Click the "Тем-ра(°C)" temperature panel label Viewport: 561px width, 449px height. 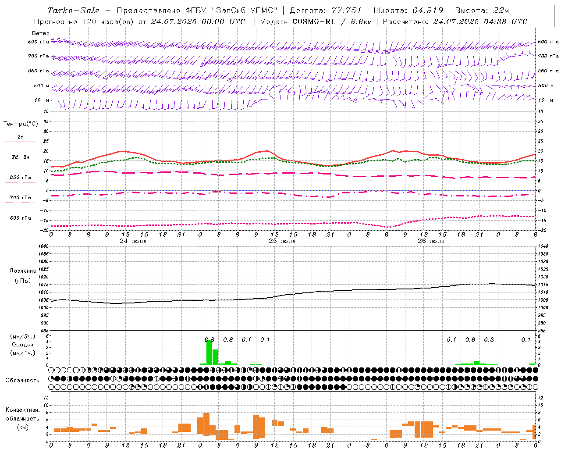[21, 124]
